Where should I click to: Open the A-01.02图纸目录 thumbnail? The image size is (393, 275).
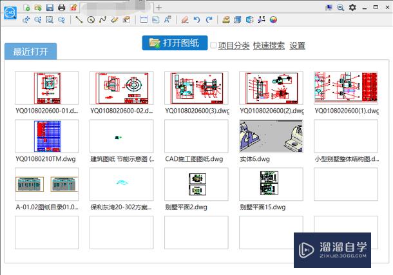pos(47,184)
